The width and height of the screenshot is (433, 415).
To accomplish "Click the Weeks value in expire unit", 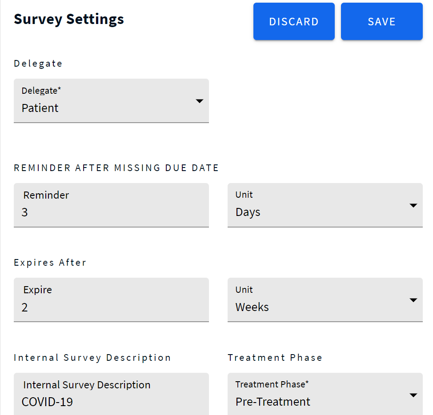I will 252,307.
